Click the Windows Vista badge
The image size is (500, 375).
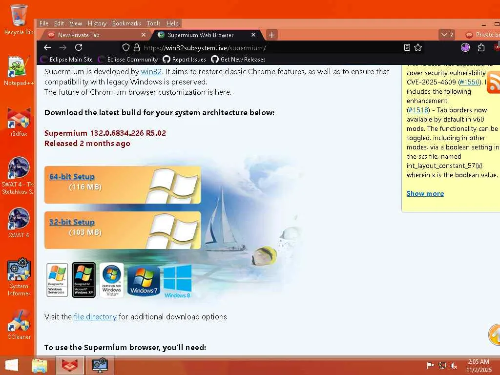(111, 280)
